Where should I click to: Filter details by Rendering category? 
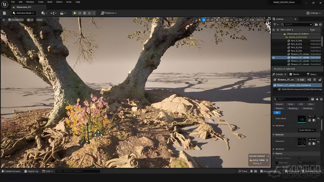tap(293, 108)
